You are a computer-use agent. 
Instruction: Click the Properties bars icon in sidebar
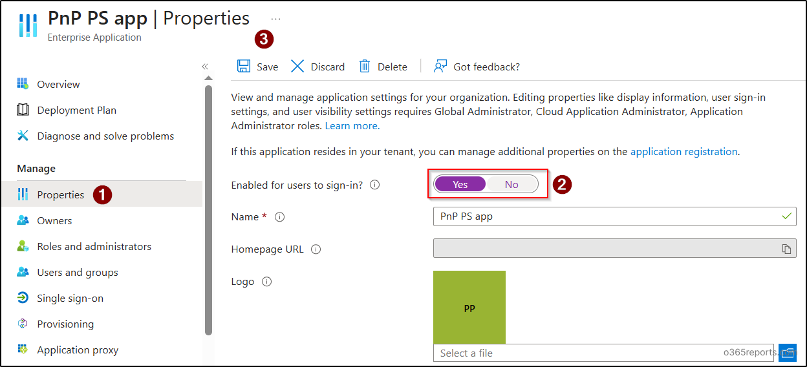coord(23,194)
